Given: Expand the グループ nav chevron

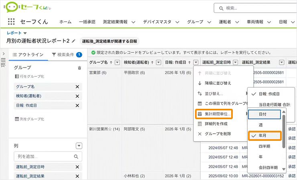Looking at the screenshot, I should pyautogui.click(x=209, y=22).
